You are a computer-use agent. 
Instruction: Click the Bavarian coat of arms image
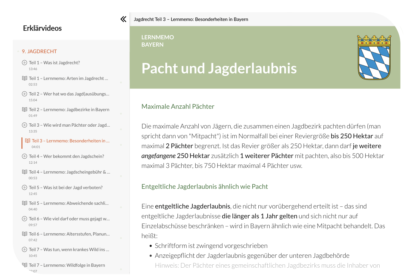[x=374, y=57]
